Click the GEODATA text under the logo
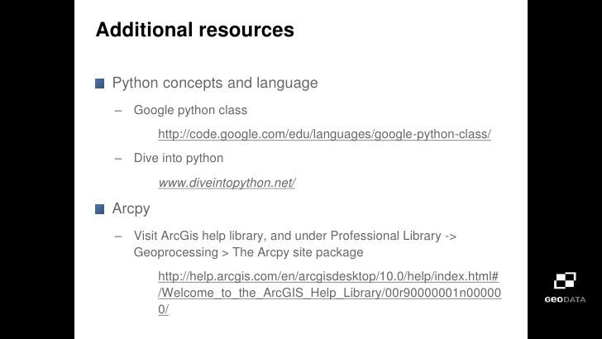This screenshot has width=602, height=339. (565, 299)
